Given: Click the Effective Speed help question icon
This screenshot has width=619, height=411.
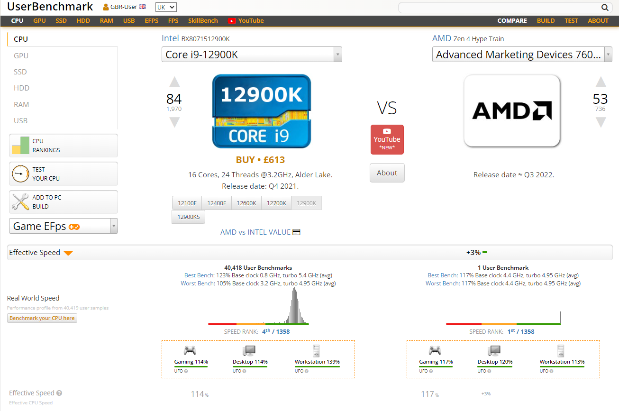Looking at the screenshot, I should coord(59,393).
